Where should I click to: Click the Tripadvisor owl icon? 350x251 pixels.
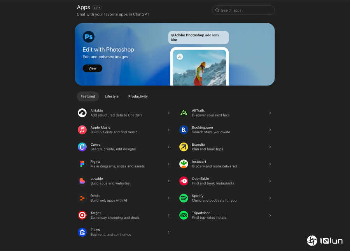(x=184, y=215)
